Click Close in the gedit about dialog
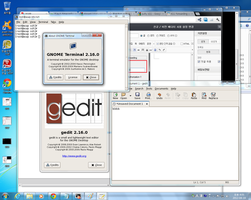The width and height of the screenshot is (251, 200). 96,165
